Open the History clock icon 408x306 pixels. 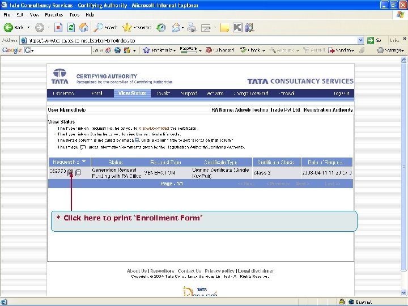(x=161, y=27)
